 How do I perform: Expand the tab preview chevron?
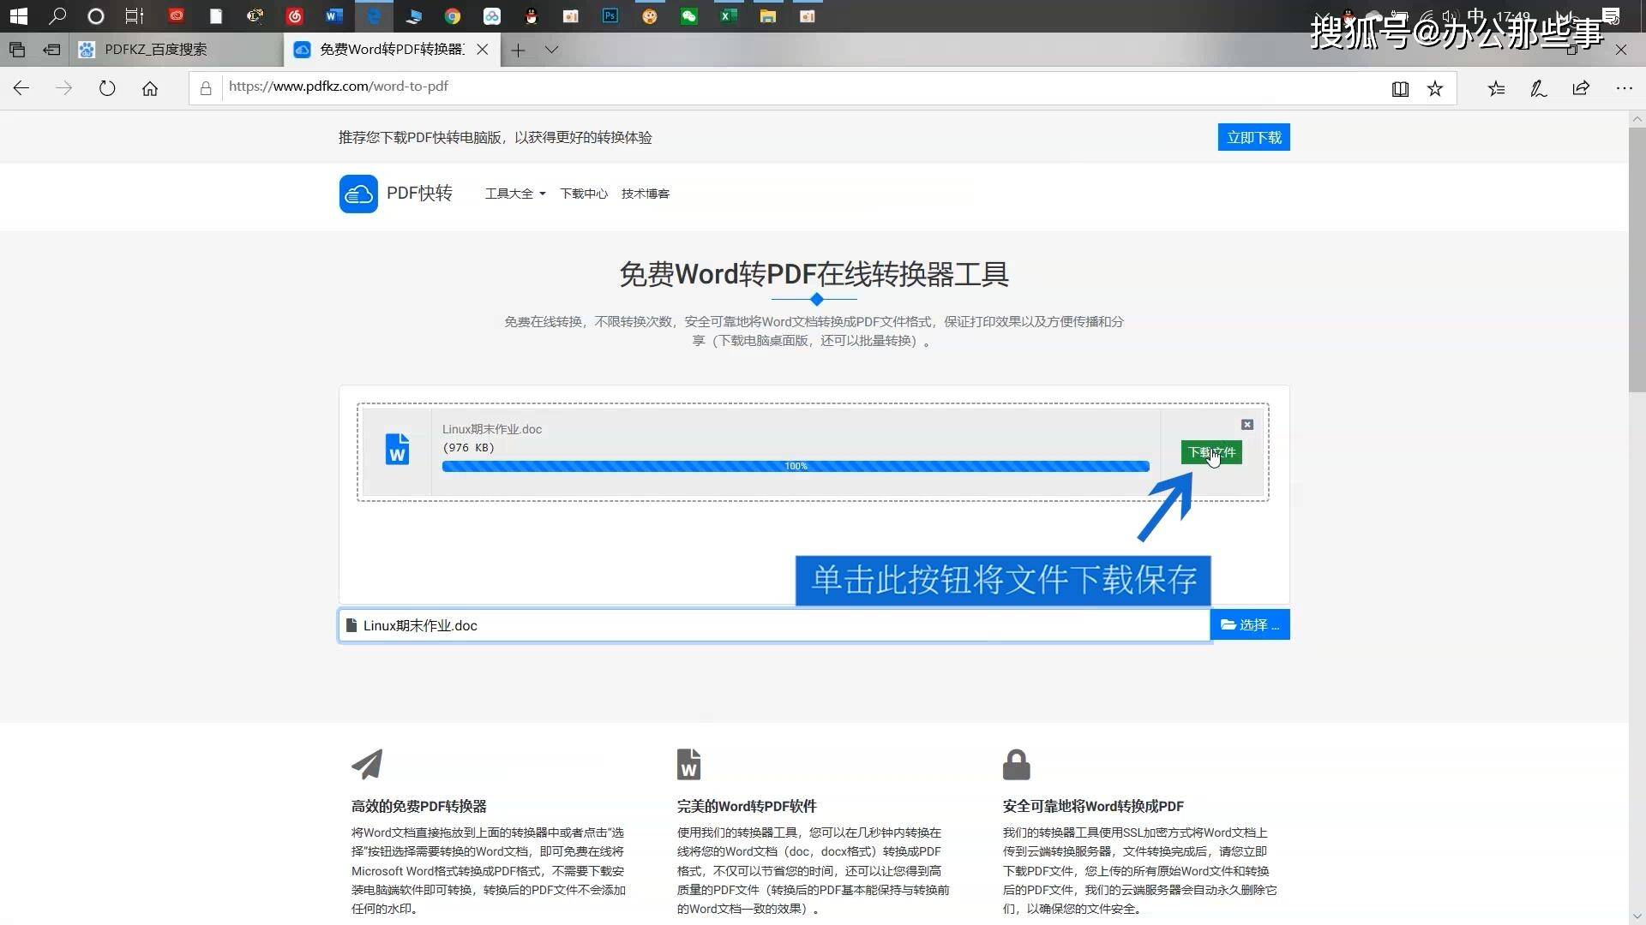click(x=551, y=50)
